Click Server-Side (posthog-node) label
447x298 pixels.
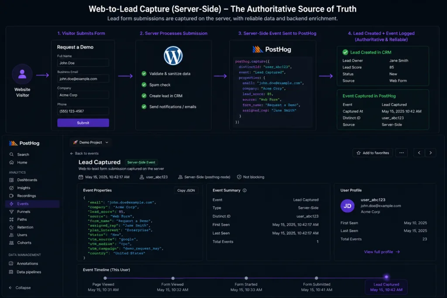pos(207,177)
